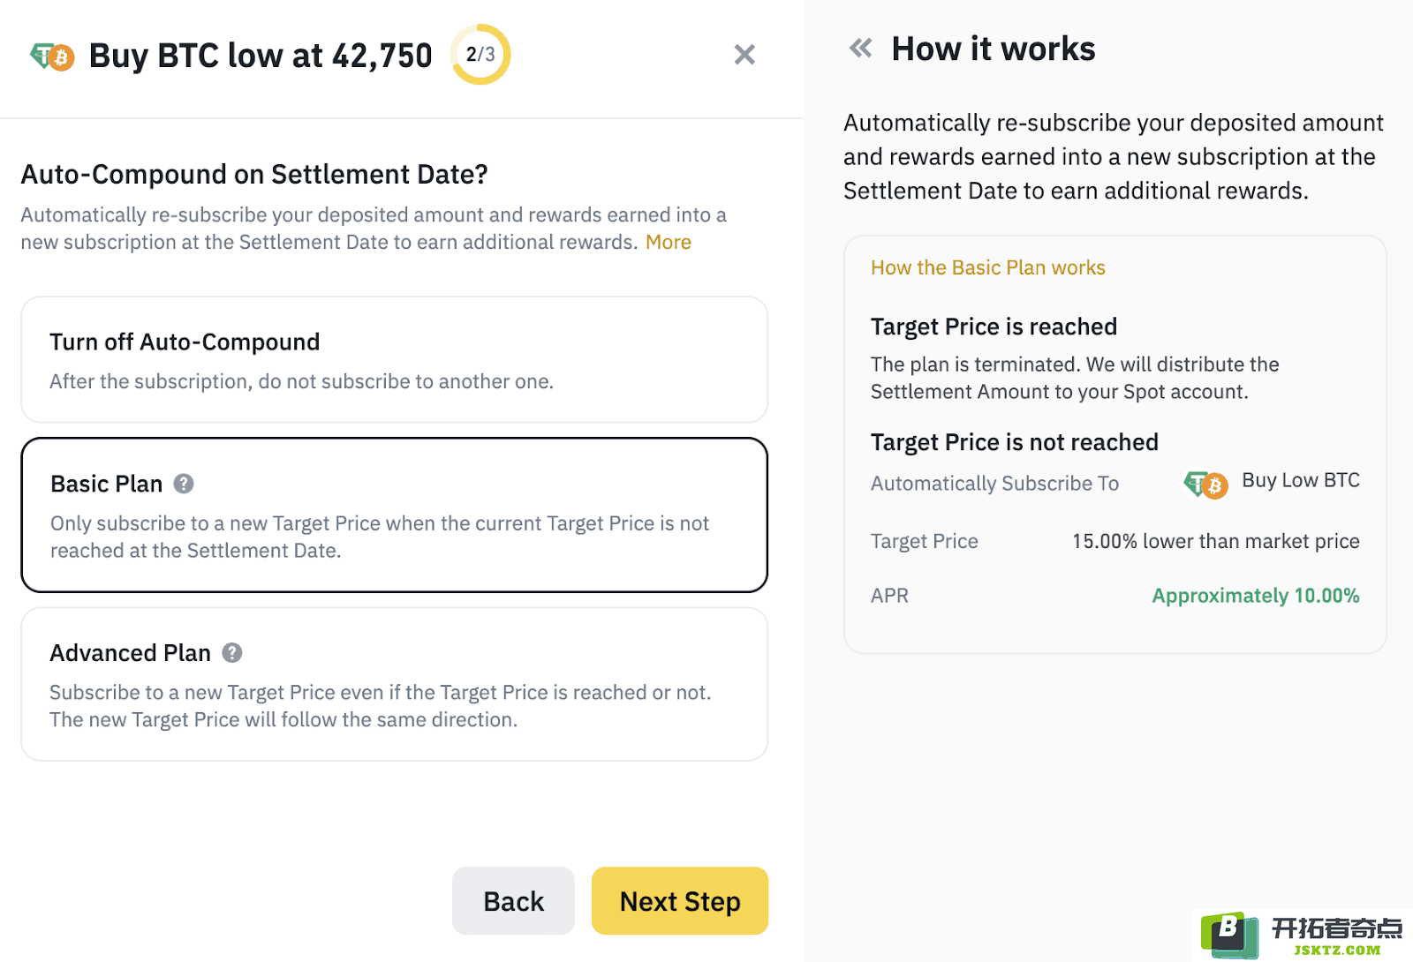Select the Advanced Plan option
The height and width of the screenshot is (962, 1413).
(x=394, y=684)
